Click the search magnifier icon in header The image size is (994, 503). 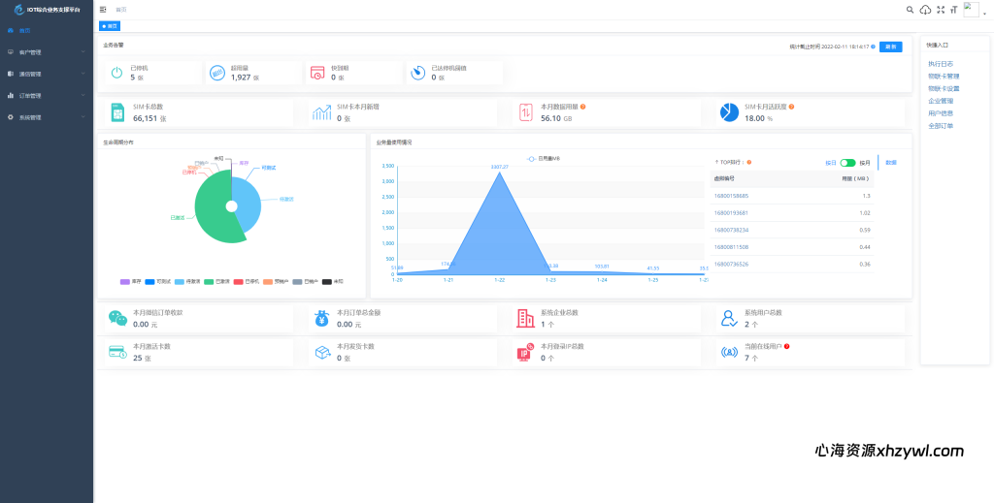(x=910, y=10)
